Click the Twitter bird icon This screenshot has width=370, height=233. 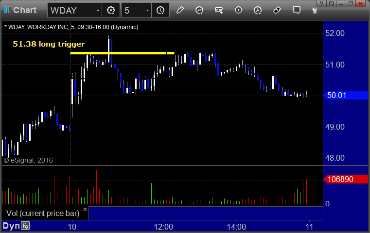314,10
